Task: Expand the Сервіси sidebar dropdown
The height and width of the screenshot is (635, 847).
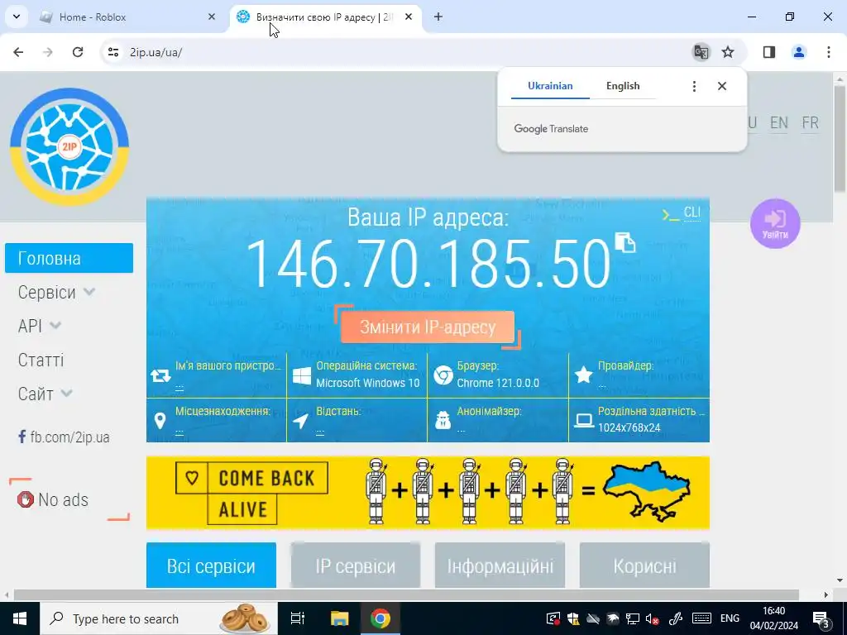Action: [x=57, y=292]
